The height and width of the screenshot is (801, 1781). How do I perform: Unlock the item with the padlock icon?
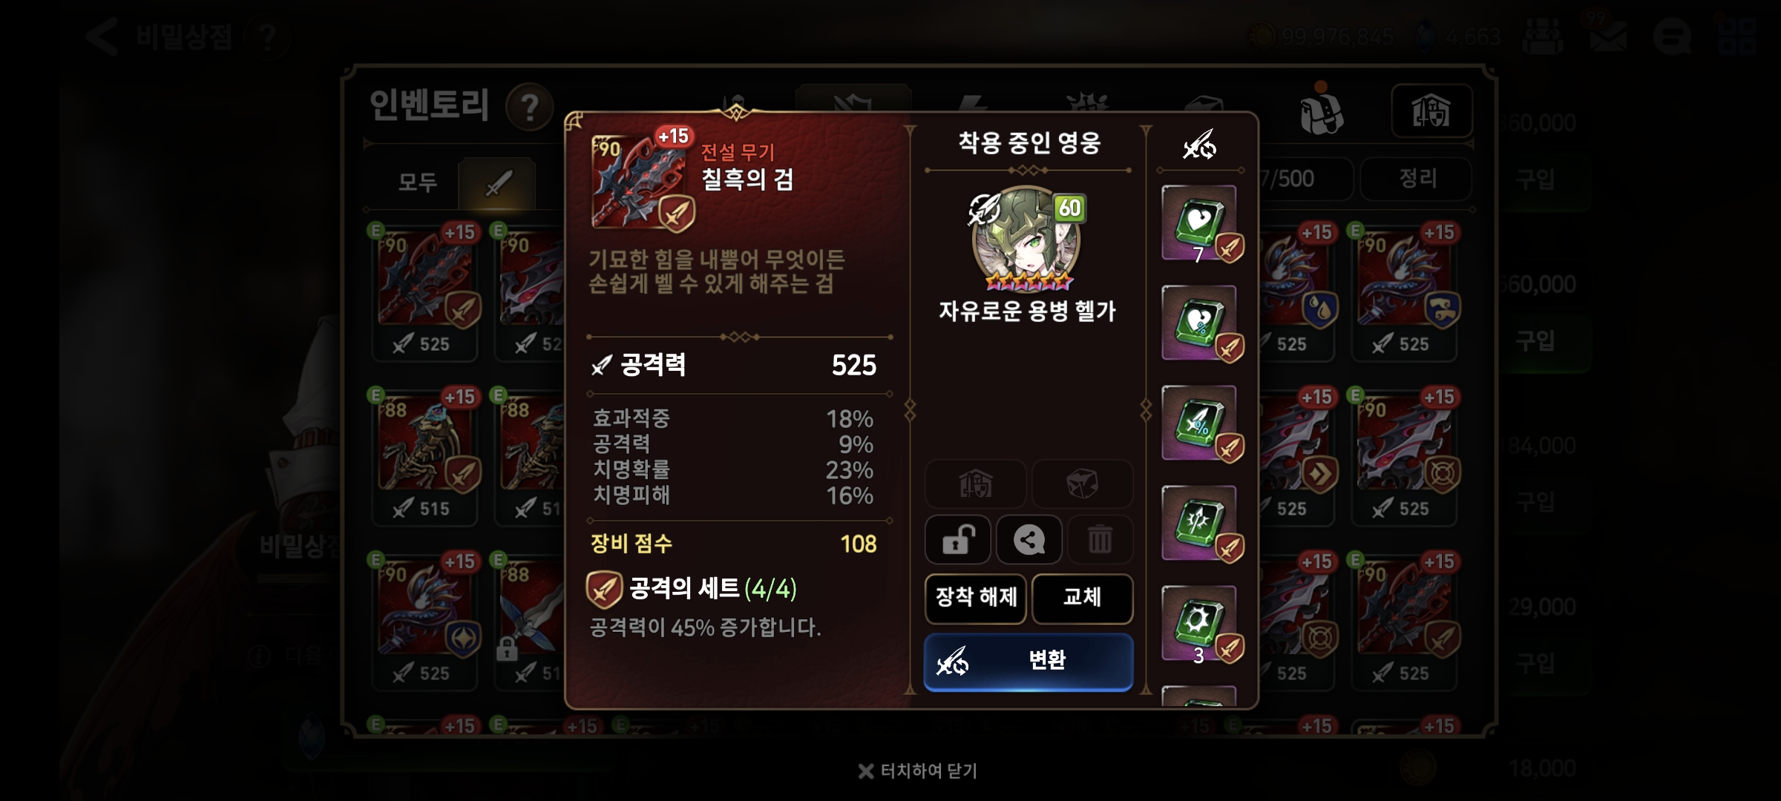pyautogui.click(x=957, y=539)
